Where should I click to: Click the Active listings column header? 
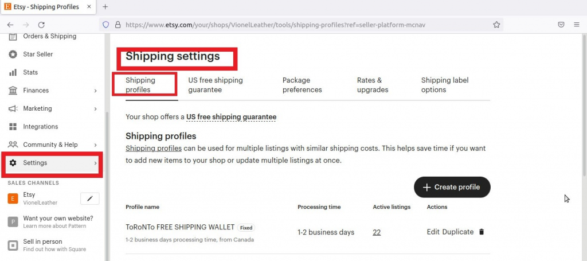tap(392, 207)
